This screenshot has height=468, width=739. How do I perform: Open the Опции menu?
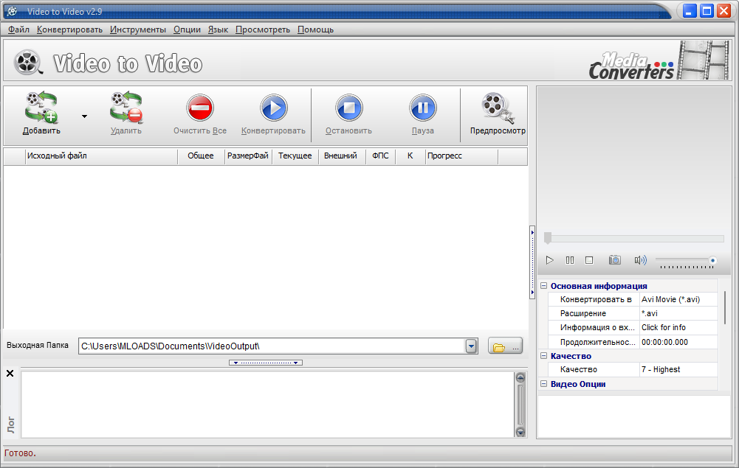(187, 29)
